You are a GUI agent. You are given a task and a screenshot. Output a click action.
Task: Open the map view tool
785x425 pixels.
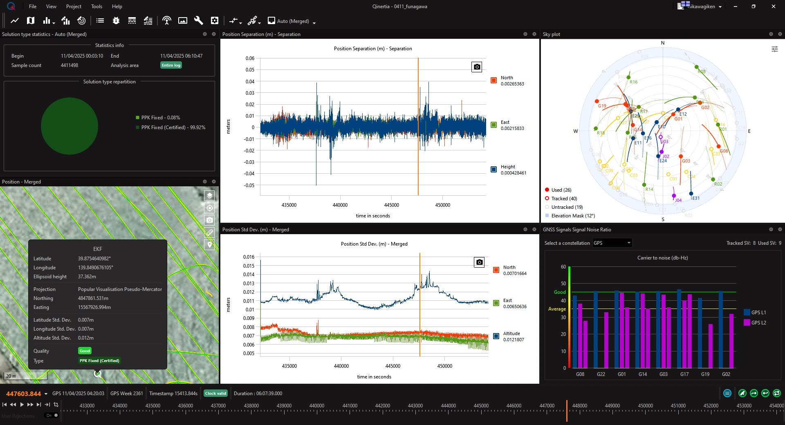coord(31,20)
